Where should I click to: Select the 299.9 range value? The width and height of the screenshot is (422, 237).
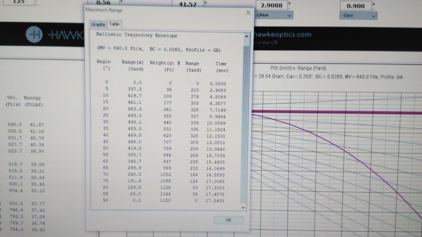coord(135,168)
